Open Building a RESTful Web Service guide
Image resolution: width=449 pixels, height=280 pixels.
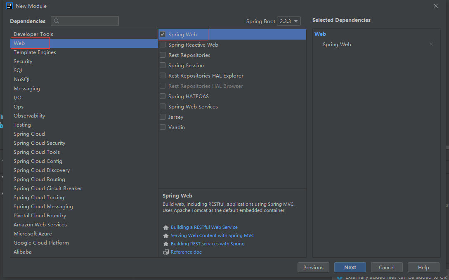(x=204, y=227)
